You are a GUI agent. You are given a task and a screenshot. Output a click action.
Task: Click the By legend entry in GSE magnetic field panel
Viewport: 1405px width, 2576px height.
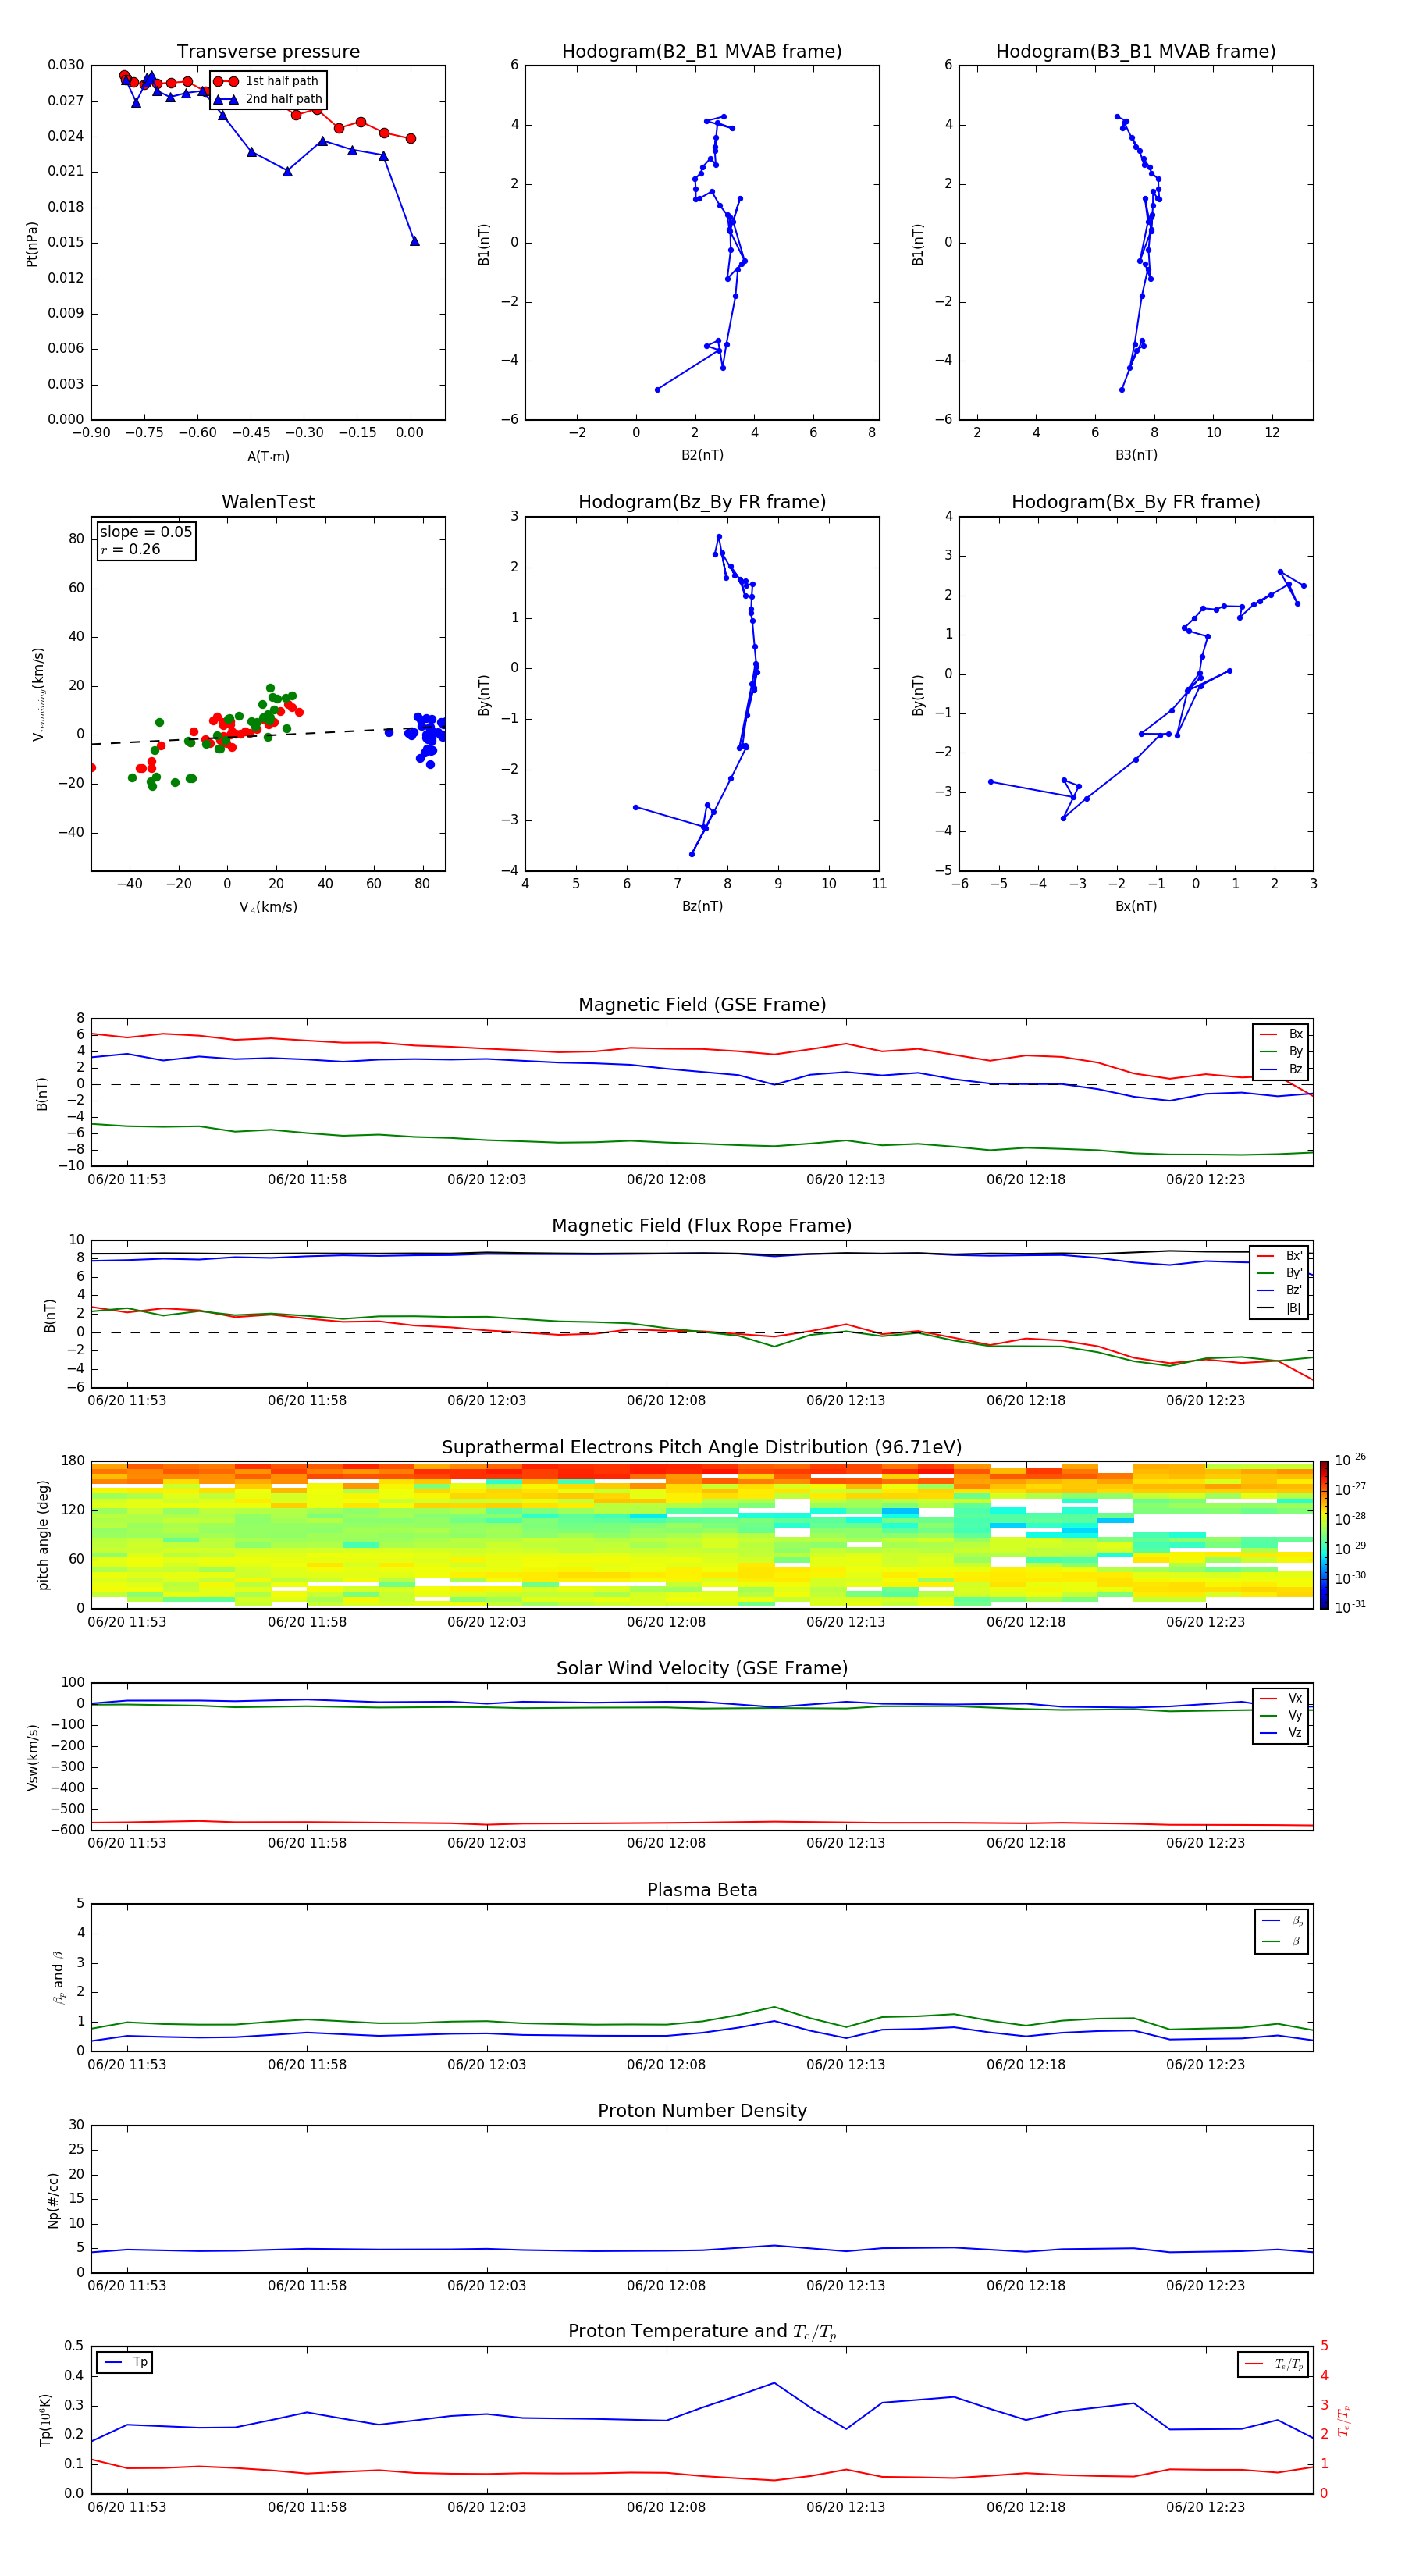click(x=1282, y=1051)
